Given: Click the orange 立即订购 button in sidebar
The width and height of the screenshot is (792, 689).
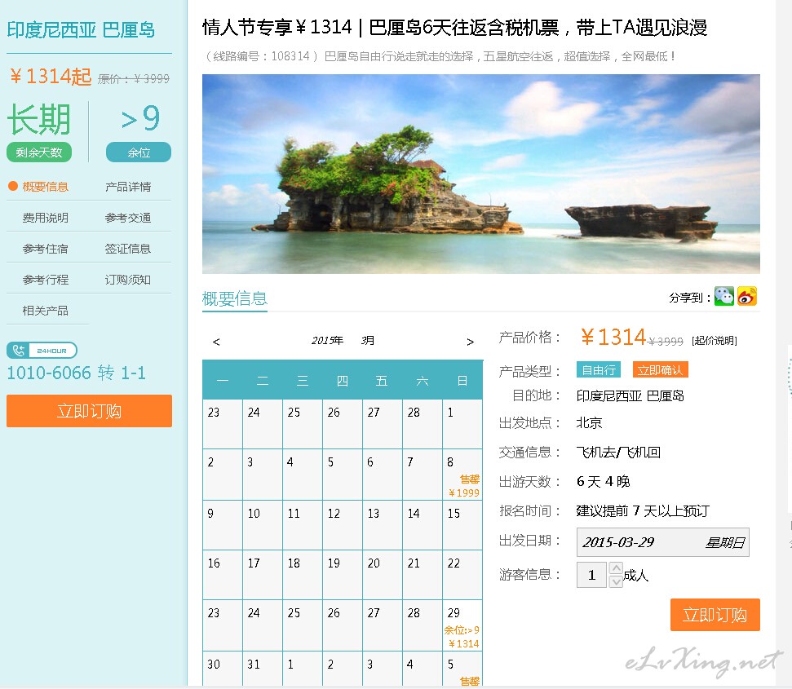Looking at the screenshot, I should [89, 411].
